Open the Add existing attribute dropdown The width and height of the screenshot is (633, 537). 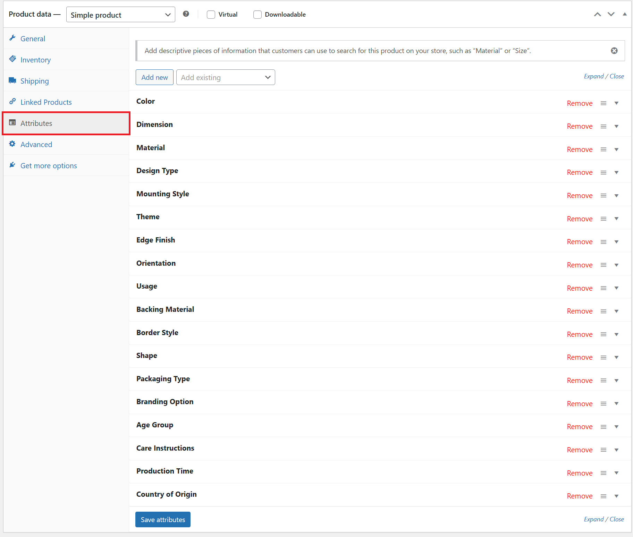pyautogui.click(x=226, y=77)
